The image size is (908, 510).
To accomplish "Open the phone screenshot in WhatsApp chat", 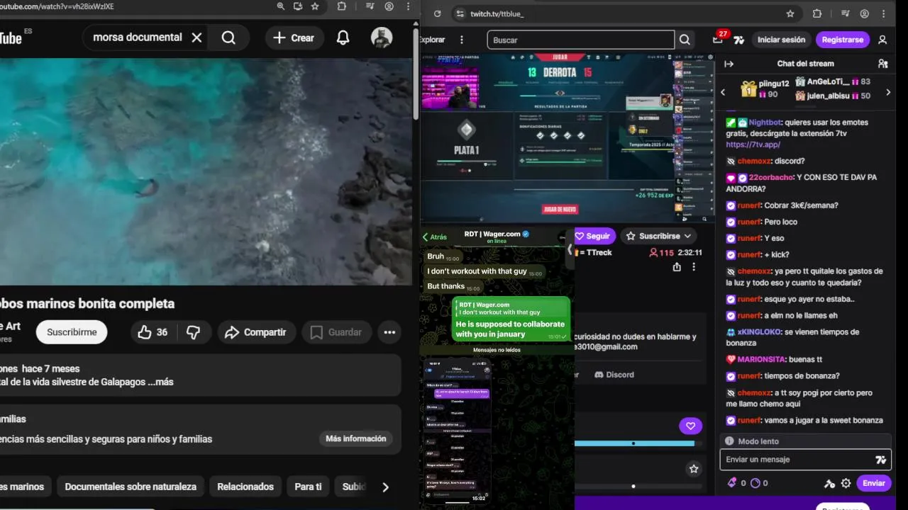I will [x=457, y=430].
